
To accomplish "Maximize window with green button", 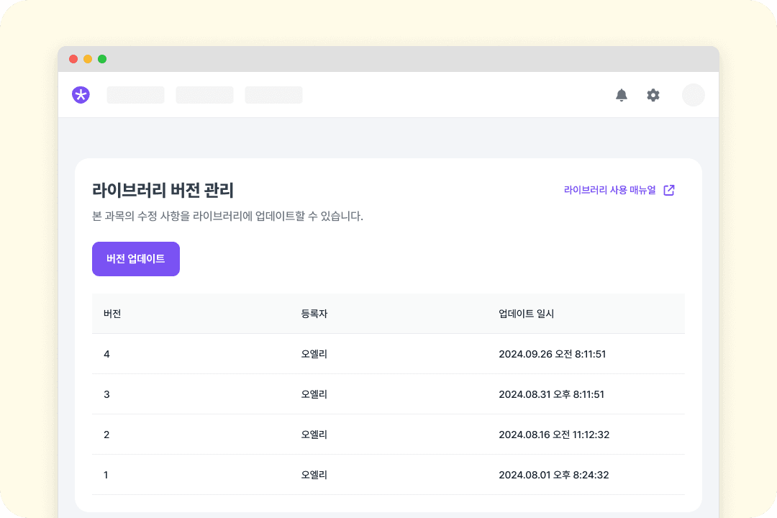I will pos(102,59).
